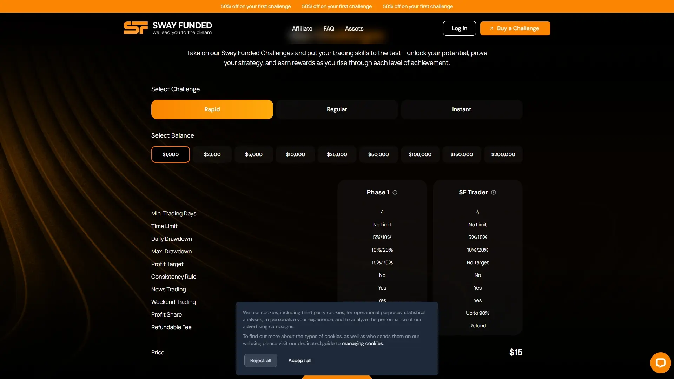This screenshot has width=674, height=379.
Task: Click the Log In button
Action: pyautogui.click(x=459, y=28)
